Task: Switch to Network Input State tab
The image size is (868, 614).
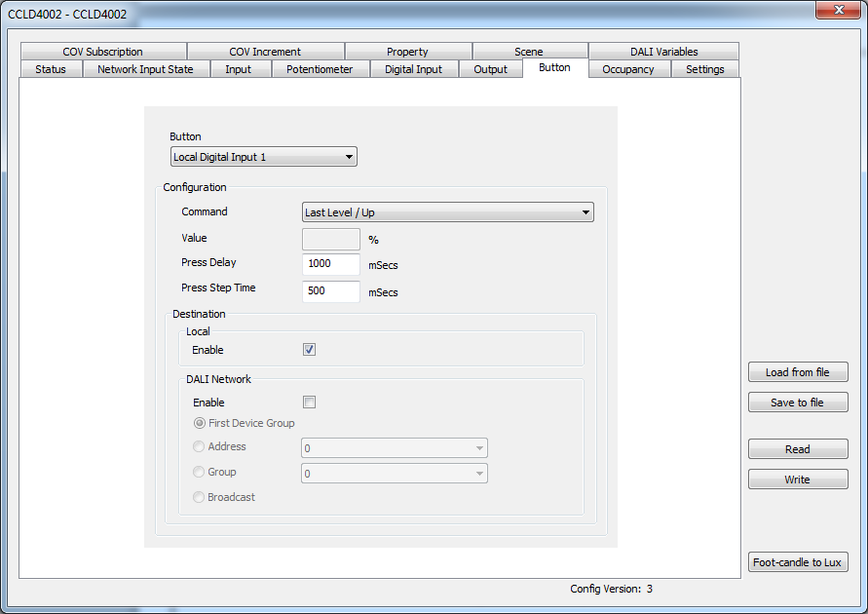Action: [145, 69]
